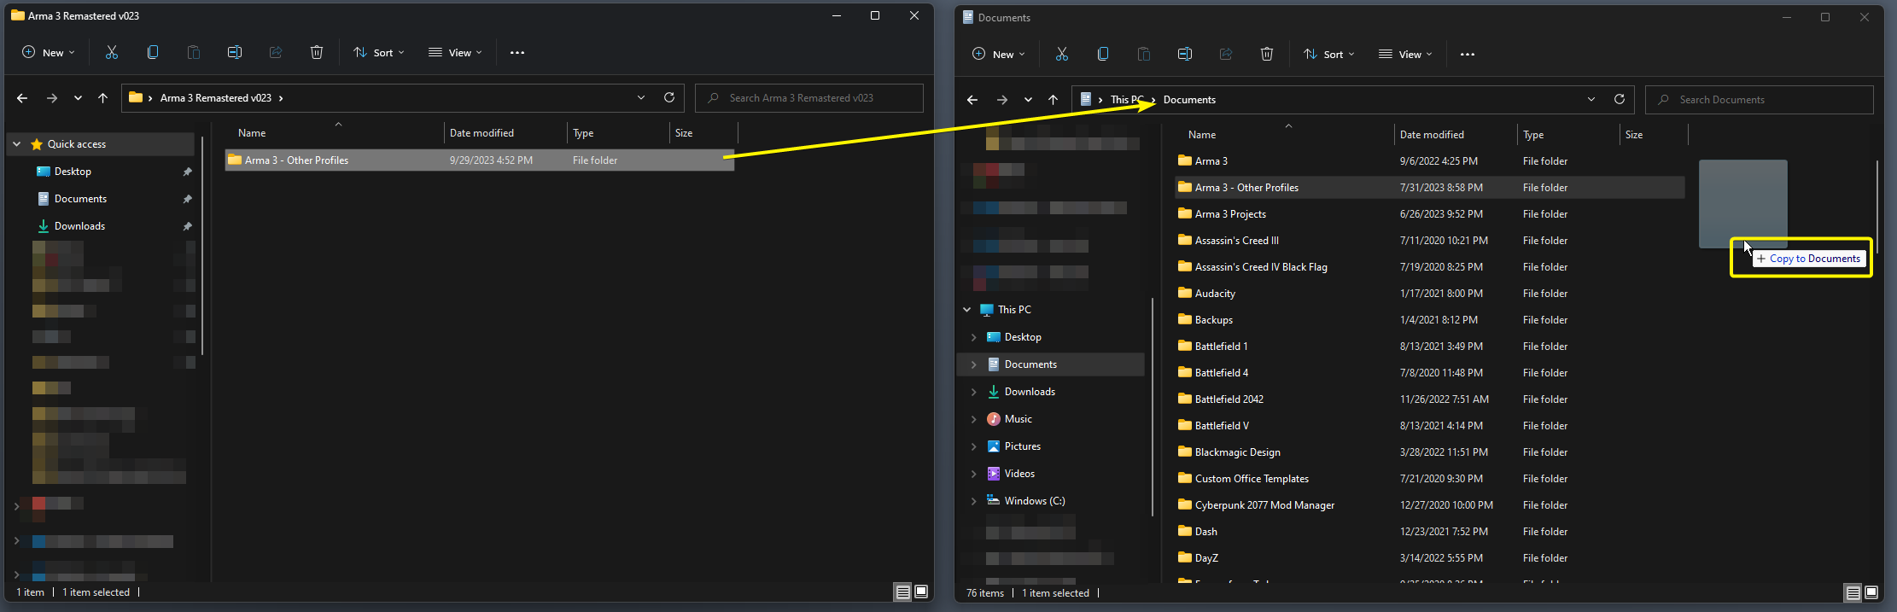1897x612 pixels.
Task: Select Blackmagic Design folder
Action: (x=1430, y=452)
